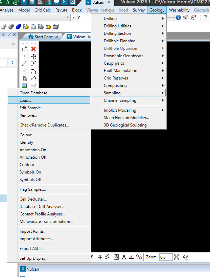This screenshot has width=210, height=277.
Task: Select Symbols Off
Action: tap(49, 180)
